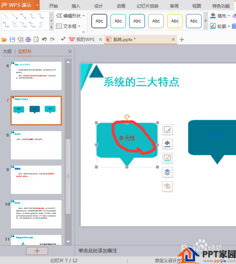236x264 pixels.
Task: Click the slide title 系统的三大特点
Action: point(141,82)
